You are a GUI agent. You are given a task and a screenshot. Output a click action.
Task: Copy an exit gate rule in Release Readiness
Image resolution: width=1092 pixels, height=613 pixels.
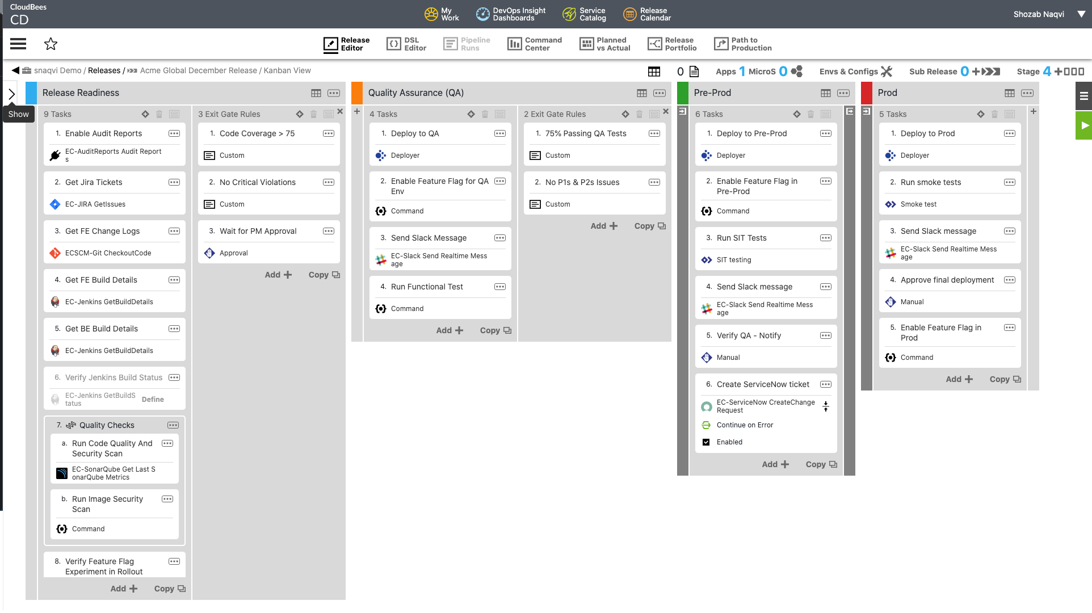click(324, 275)
